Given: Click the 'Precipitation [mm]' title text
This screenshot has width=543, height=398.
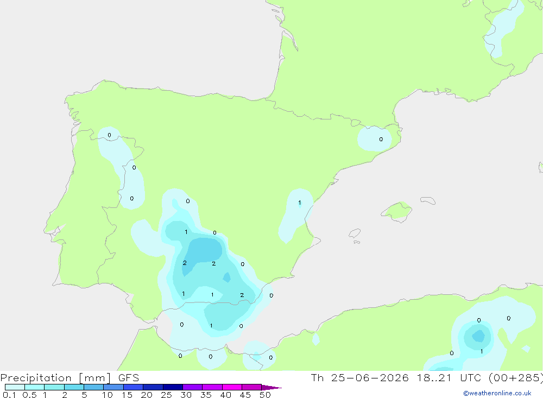Looking at the screenshot, I should pos(55,378).
